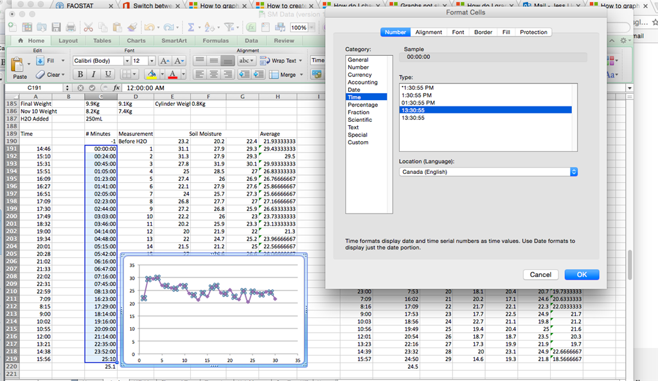
Task: Toggle align text right
Action: coord(227,74)
